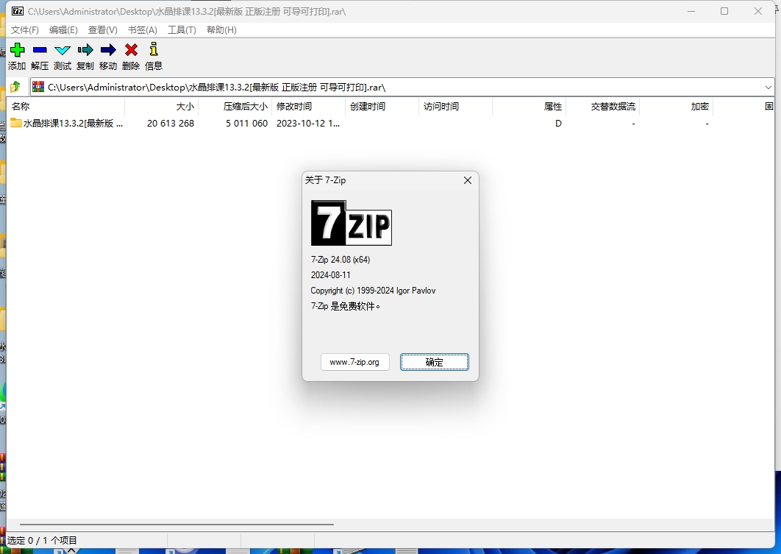Sort by 压缩后大小 column header

pos(245,107)
